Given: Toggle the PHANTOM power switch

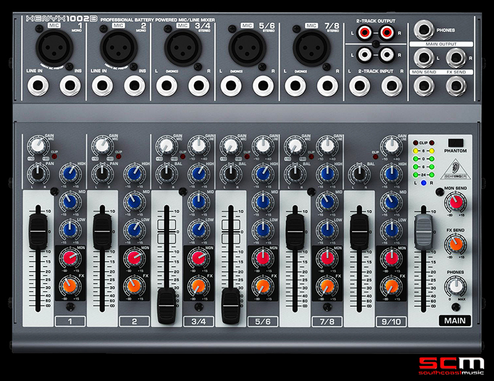Looking at the screenshot, I should click(x=456, y=143).
